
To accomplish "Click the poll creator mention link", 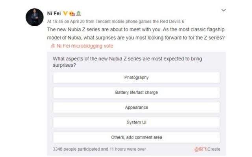I will [x=200, y=149].
